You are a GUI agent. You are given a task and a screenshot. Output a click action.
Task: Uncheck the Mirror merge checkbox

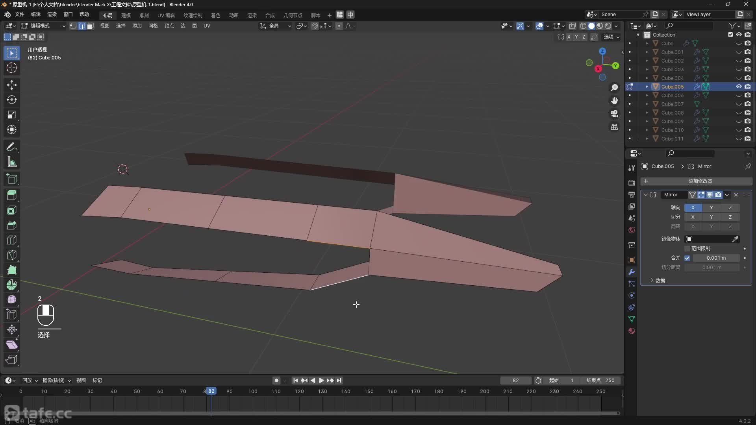(x=687, y=258)
